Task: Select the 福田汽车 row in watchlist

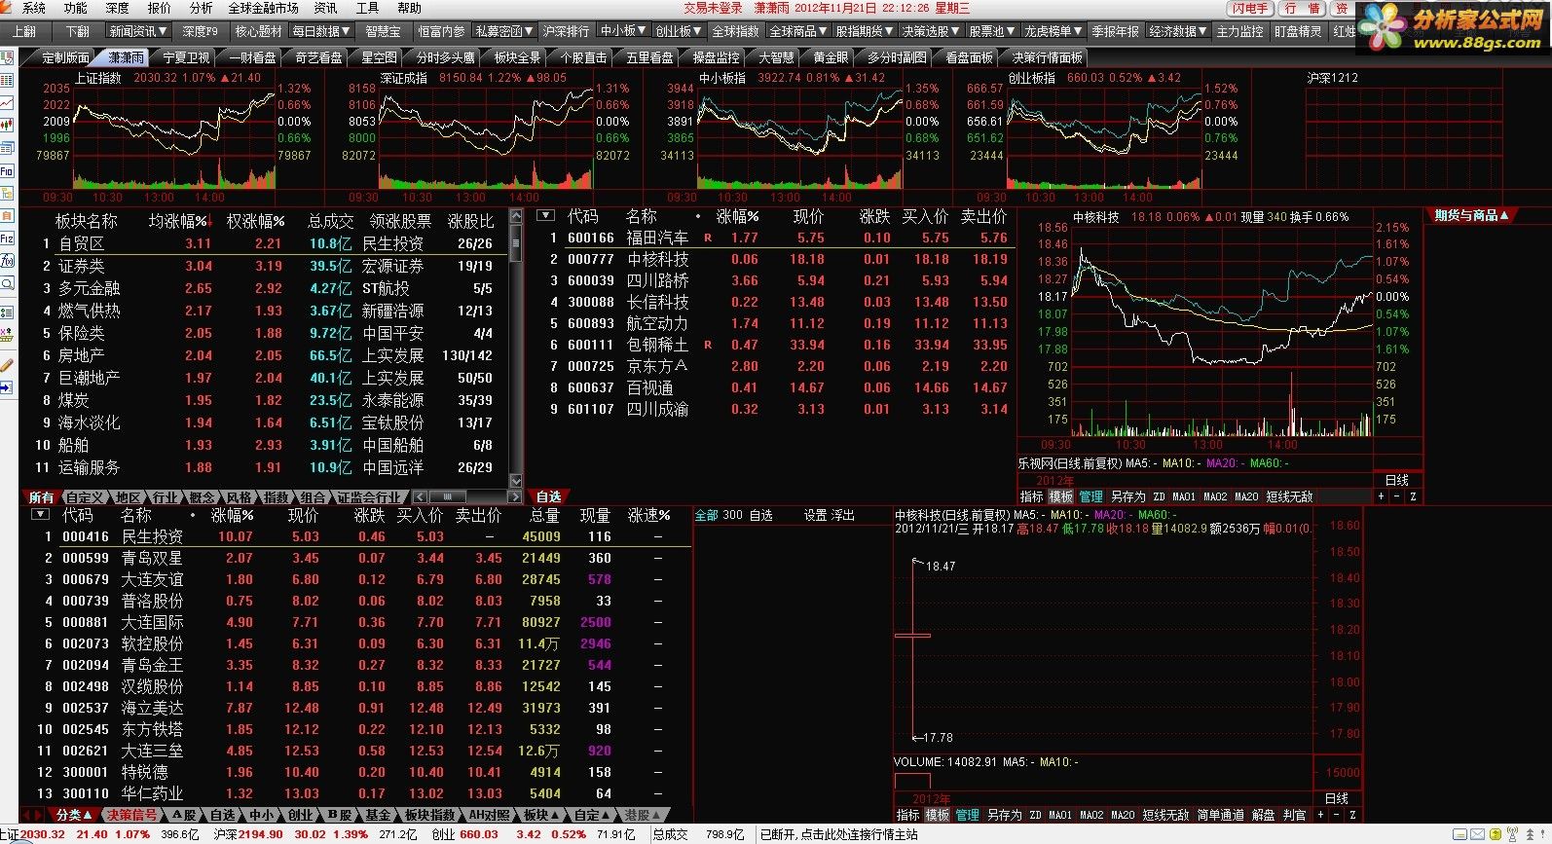Action: (x=776, y=238)
